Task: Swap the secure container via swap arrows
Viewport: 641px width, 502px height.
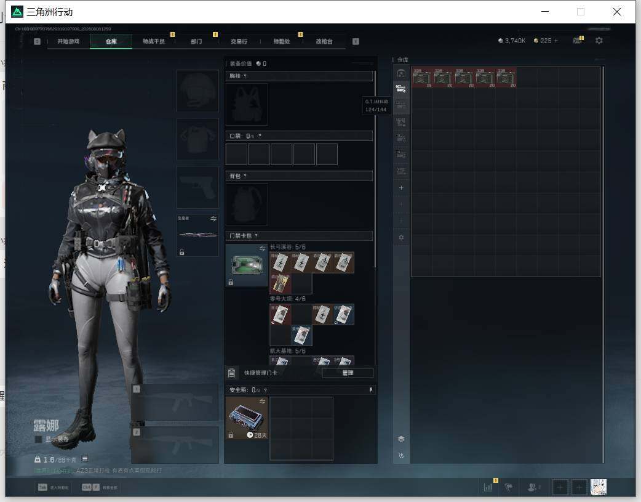Action: [262, 401]
